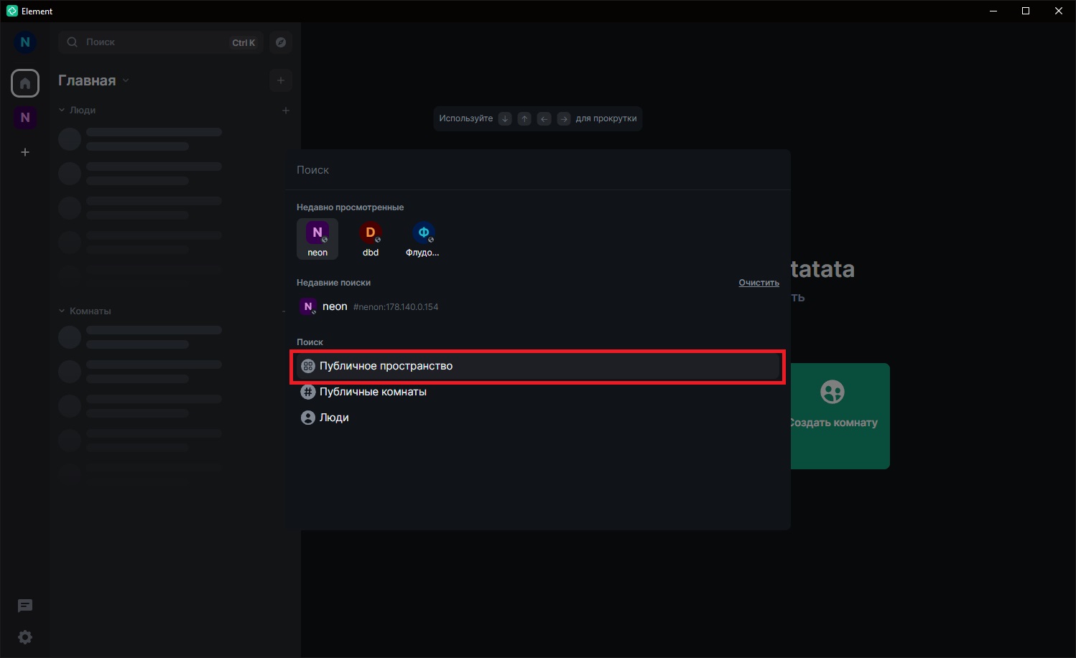The width and height of the screenshot is (1076, 658).
Task: Select Публичное пространство search option
Action: pyautogui.click(x=537, y=367)
